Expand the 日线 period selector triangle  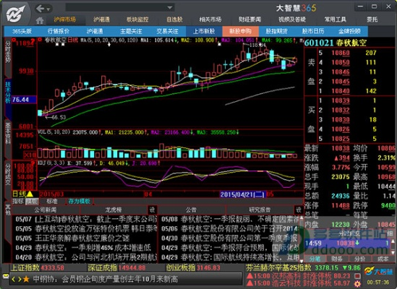(x=30, y=194)
